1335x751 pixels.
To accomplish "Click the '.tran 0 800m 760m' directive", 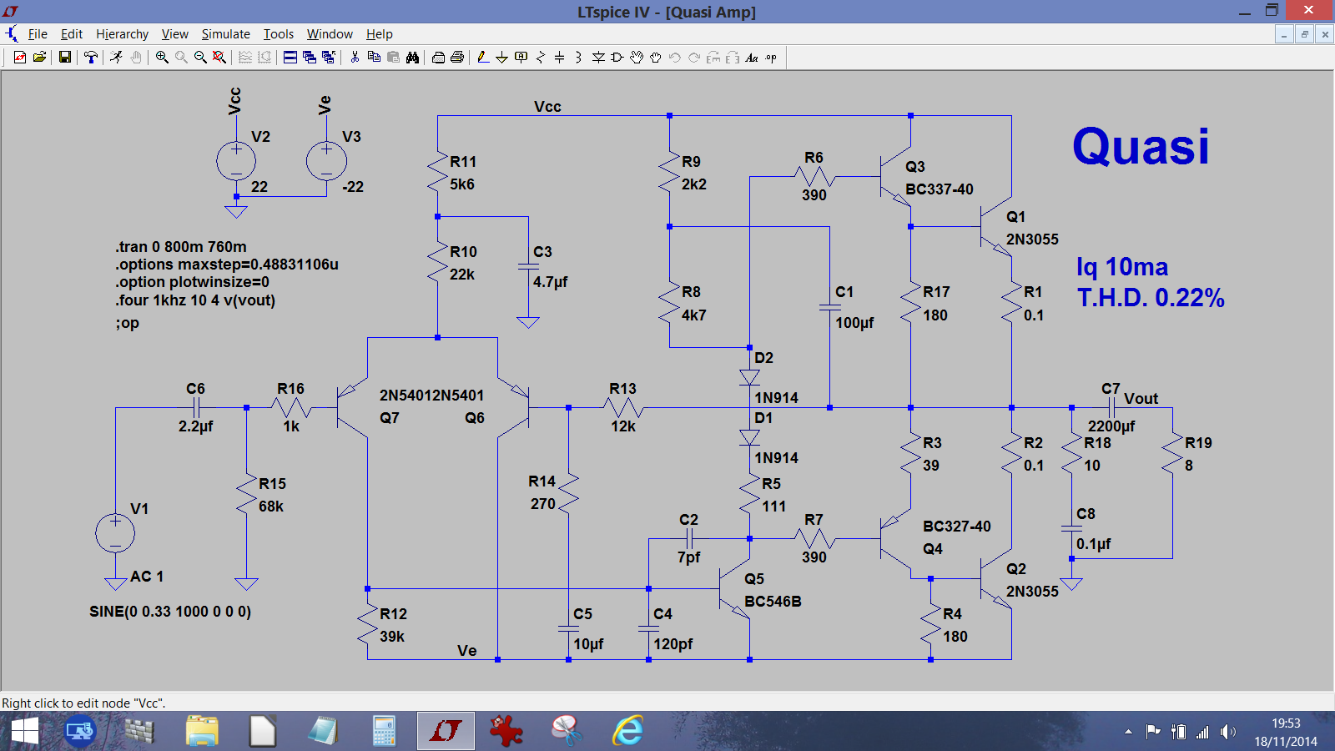I will click(181, 247).
